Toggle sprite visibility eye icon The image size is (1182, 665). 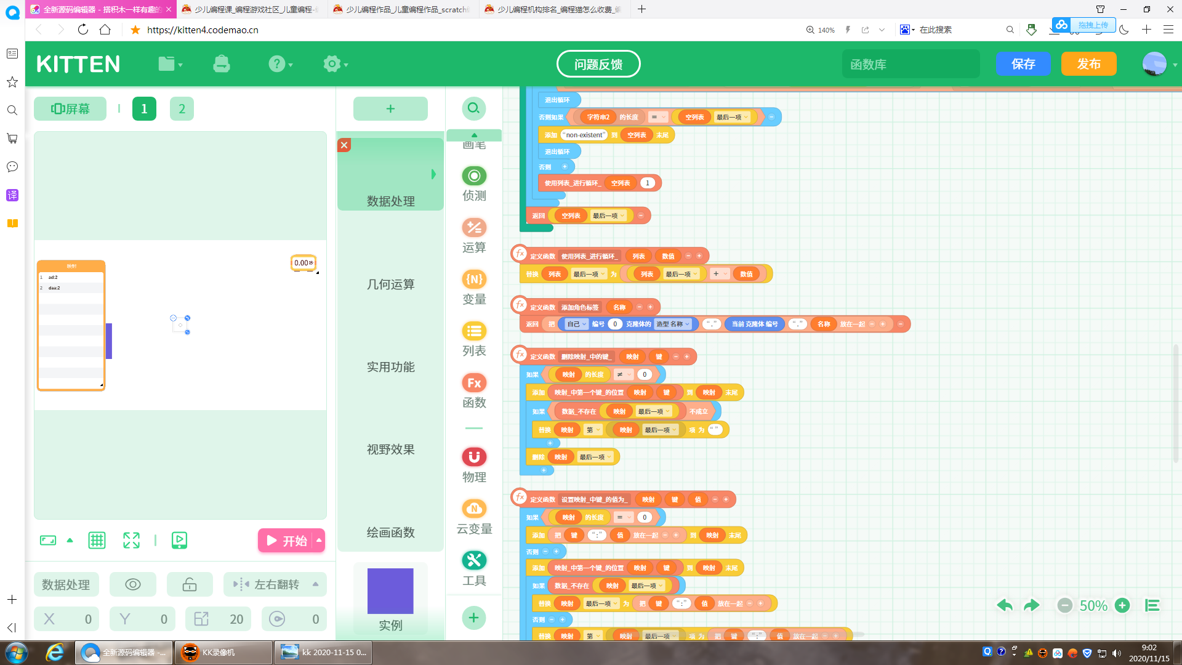(x=133, y=584)
